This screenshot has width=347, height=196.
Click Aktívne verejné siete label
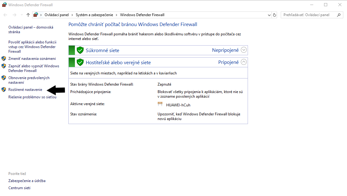(x=87, y=104)
